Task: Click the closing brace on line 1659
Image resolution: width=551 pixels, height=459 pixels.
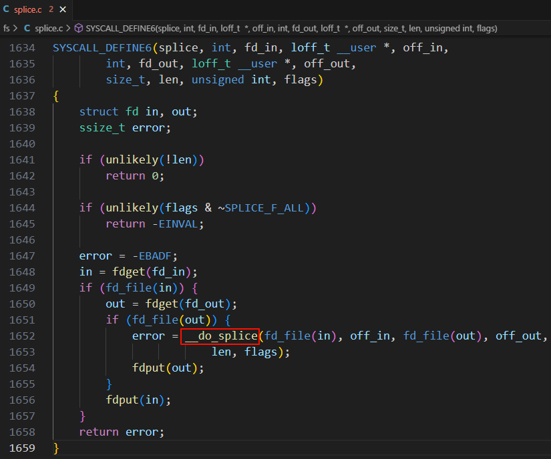Action: tap(56, 448)
